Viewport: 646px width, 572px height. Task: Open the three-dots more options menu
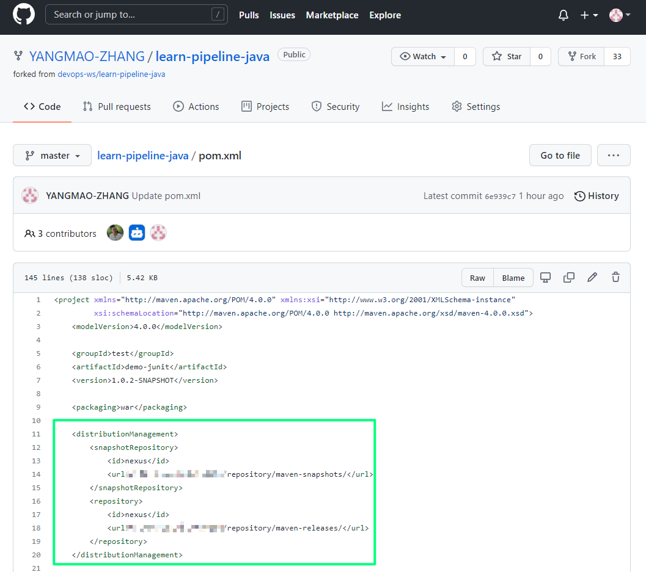pos(614,155)
